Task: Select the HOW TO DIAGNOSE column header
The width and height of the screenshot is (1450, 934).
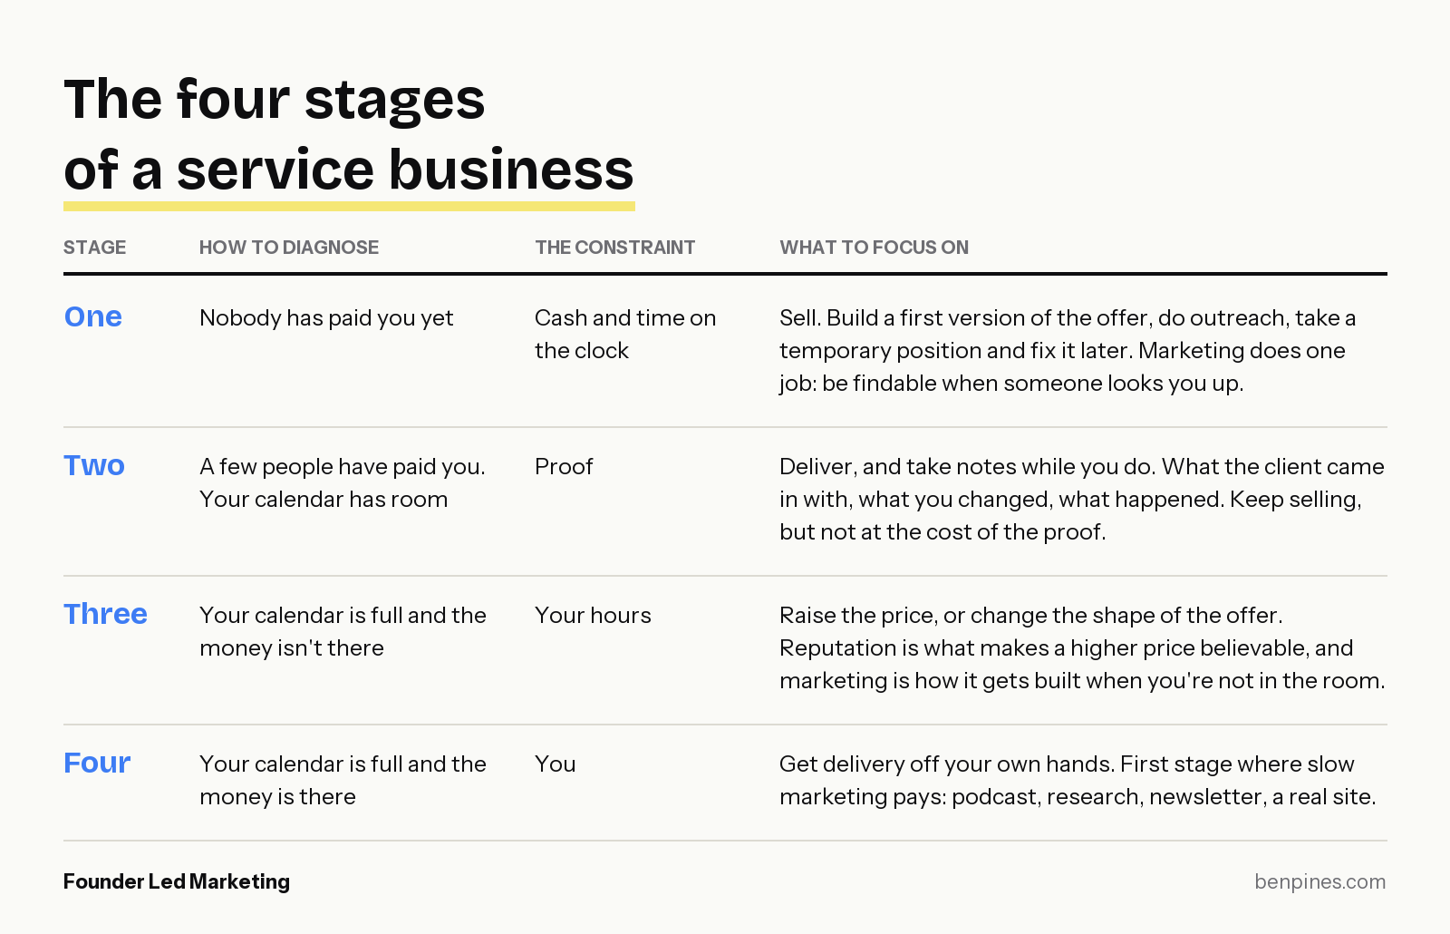Action: point(289,248)
